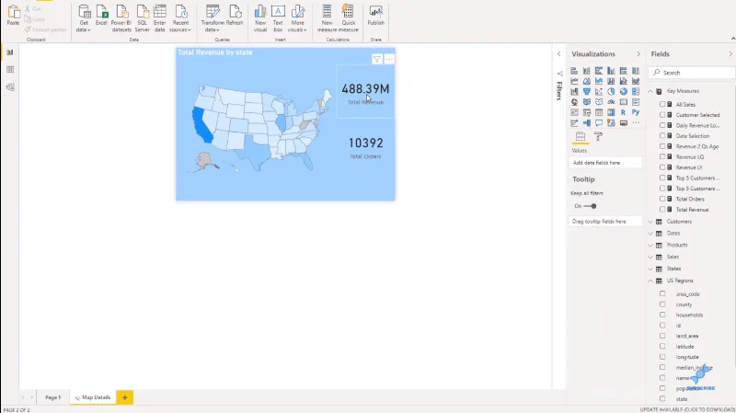Select the Treemap visualization icon
Viewport: 736px width, 413px height.
coord(636,91)
